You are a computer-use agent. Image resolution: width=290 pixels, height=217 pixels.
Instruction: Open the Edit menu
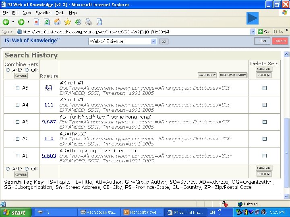coord(15,13)
